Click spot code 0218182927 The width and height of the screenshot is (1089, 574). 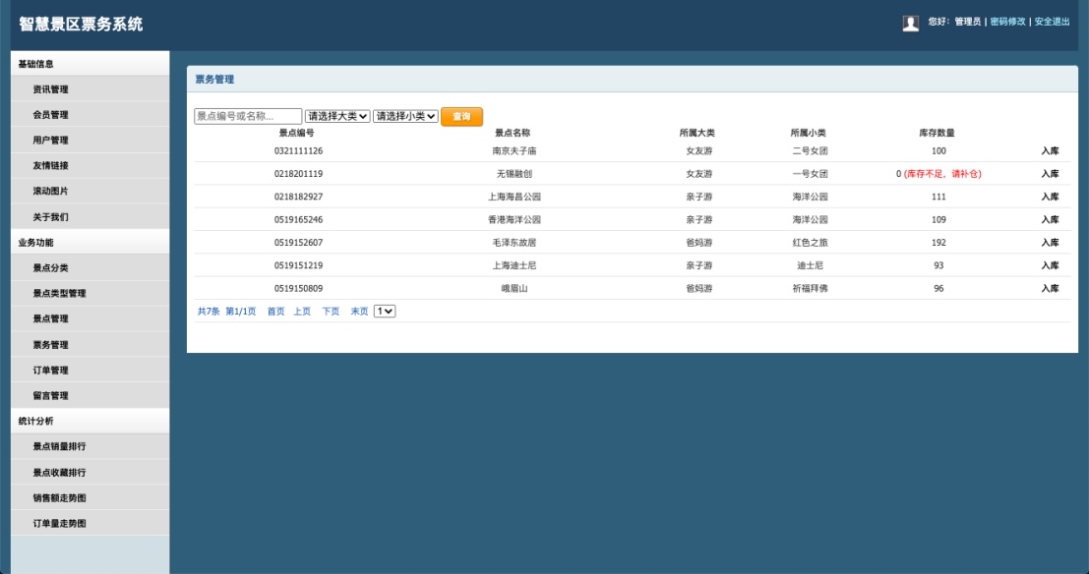tap(299, 197)
